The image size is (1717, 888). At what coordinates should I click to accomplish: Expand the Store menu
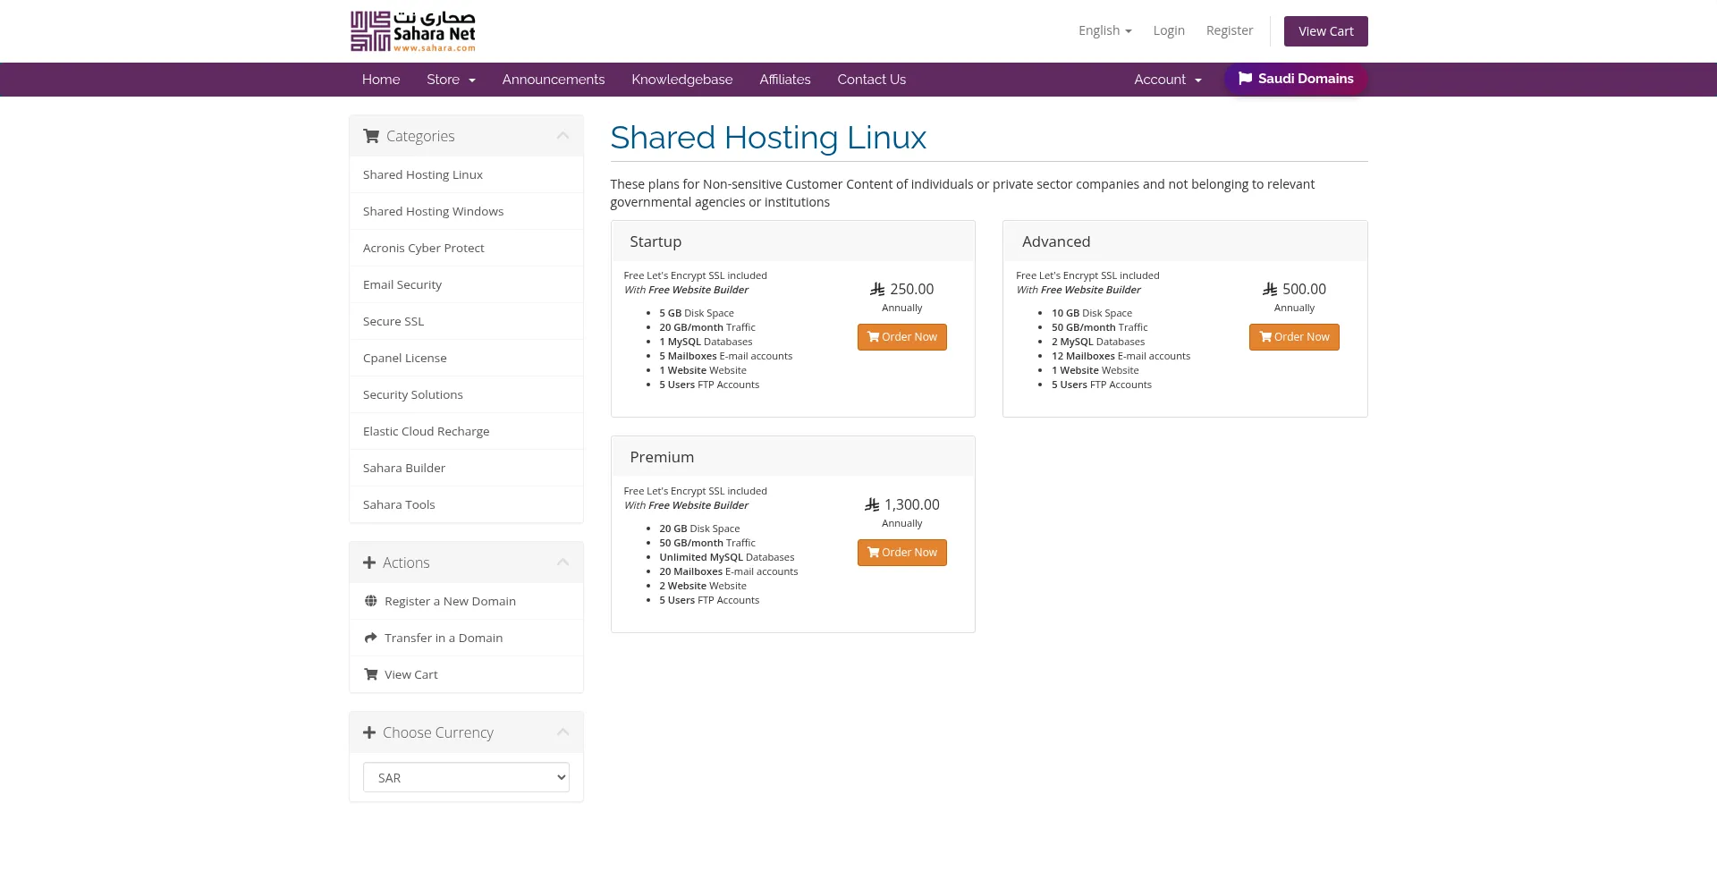tap(451, 80)
